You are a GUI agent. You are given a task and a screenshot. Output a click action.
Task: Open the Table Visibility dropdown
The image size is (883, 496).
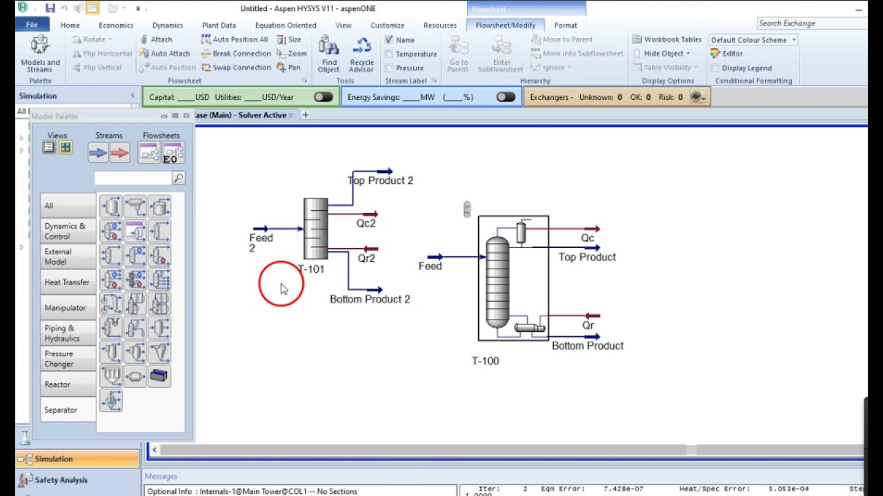665,68
